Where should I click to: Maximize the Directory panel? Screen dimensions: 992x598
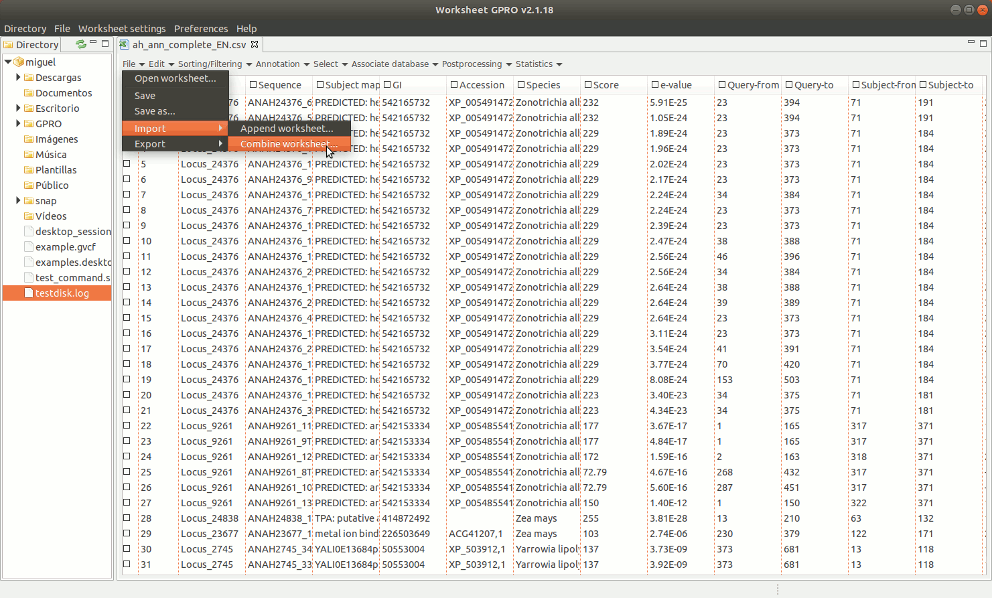click(105, 44)
